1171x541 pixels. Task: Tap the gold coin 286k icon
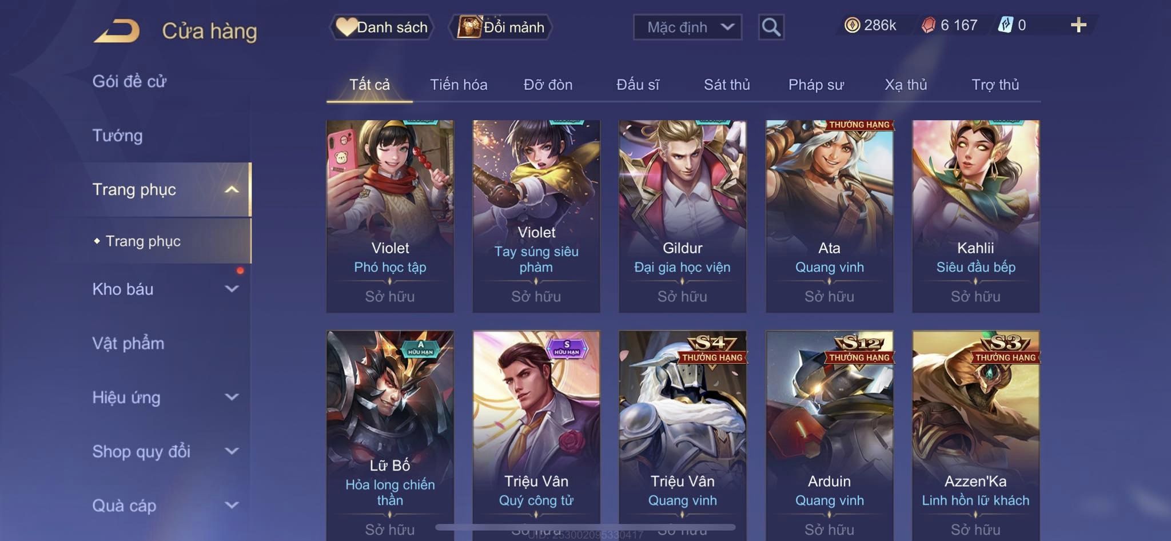pos(852,25)
